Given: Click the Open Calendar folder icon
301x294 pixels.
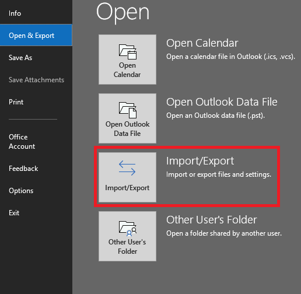Looking at the screenshot, I should tap(128, 52).
